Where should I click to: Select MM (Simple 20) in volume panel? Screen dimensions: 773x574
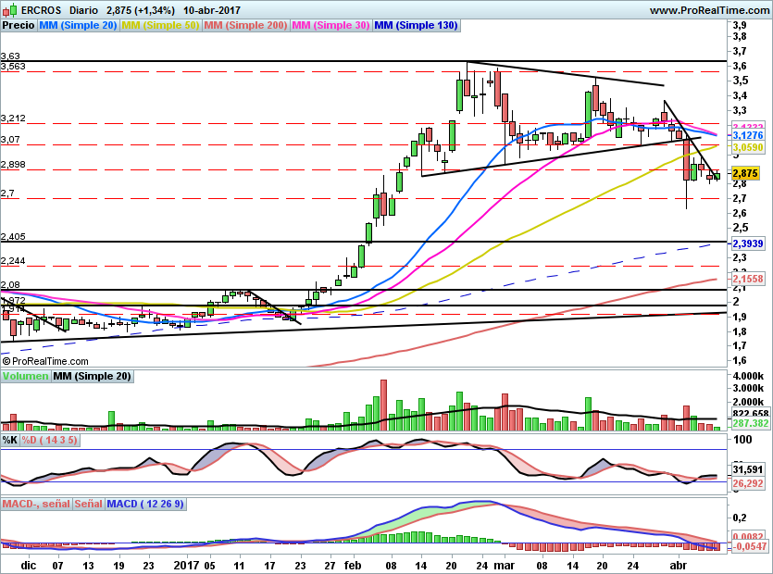click(92, 376)
